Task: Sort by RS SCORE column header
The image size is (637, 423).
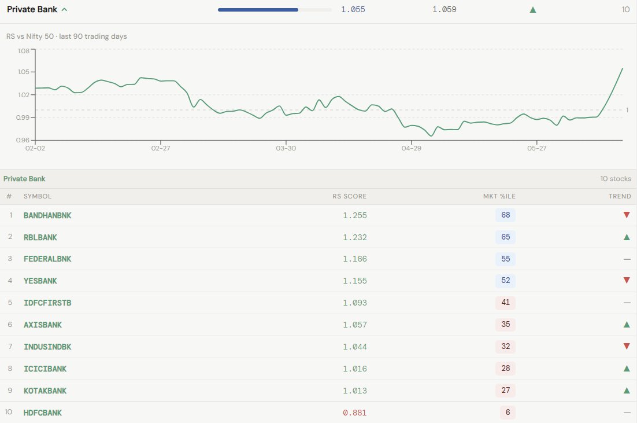Action: coord(349,196)
